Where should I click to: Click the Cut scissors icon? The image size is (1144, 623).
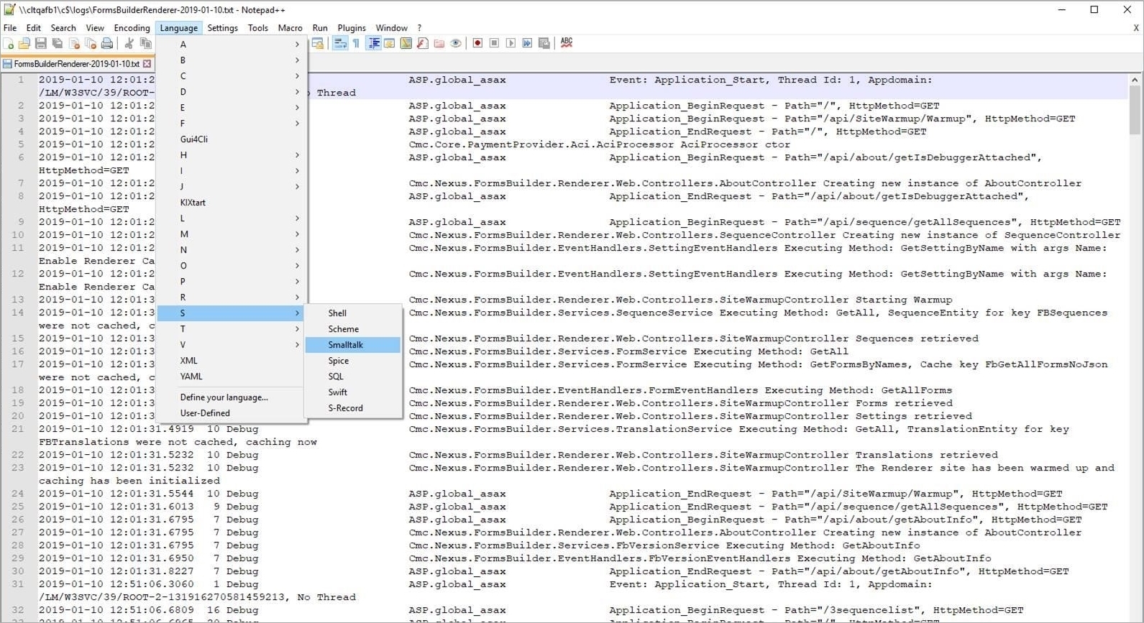click(129, 44)
